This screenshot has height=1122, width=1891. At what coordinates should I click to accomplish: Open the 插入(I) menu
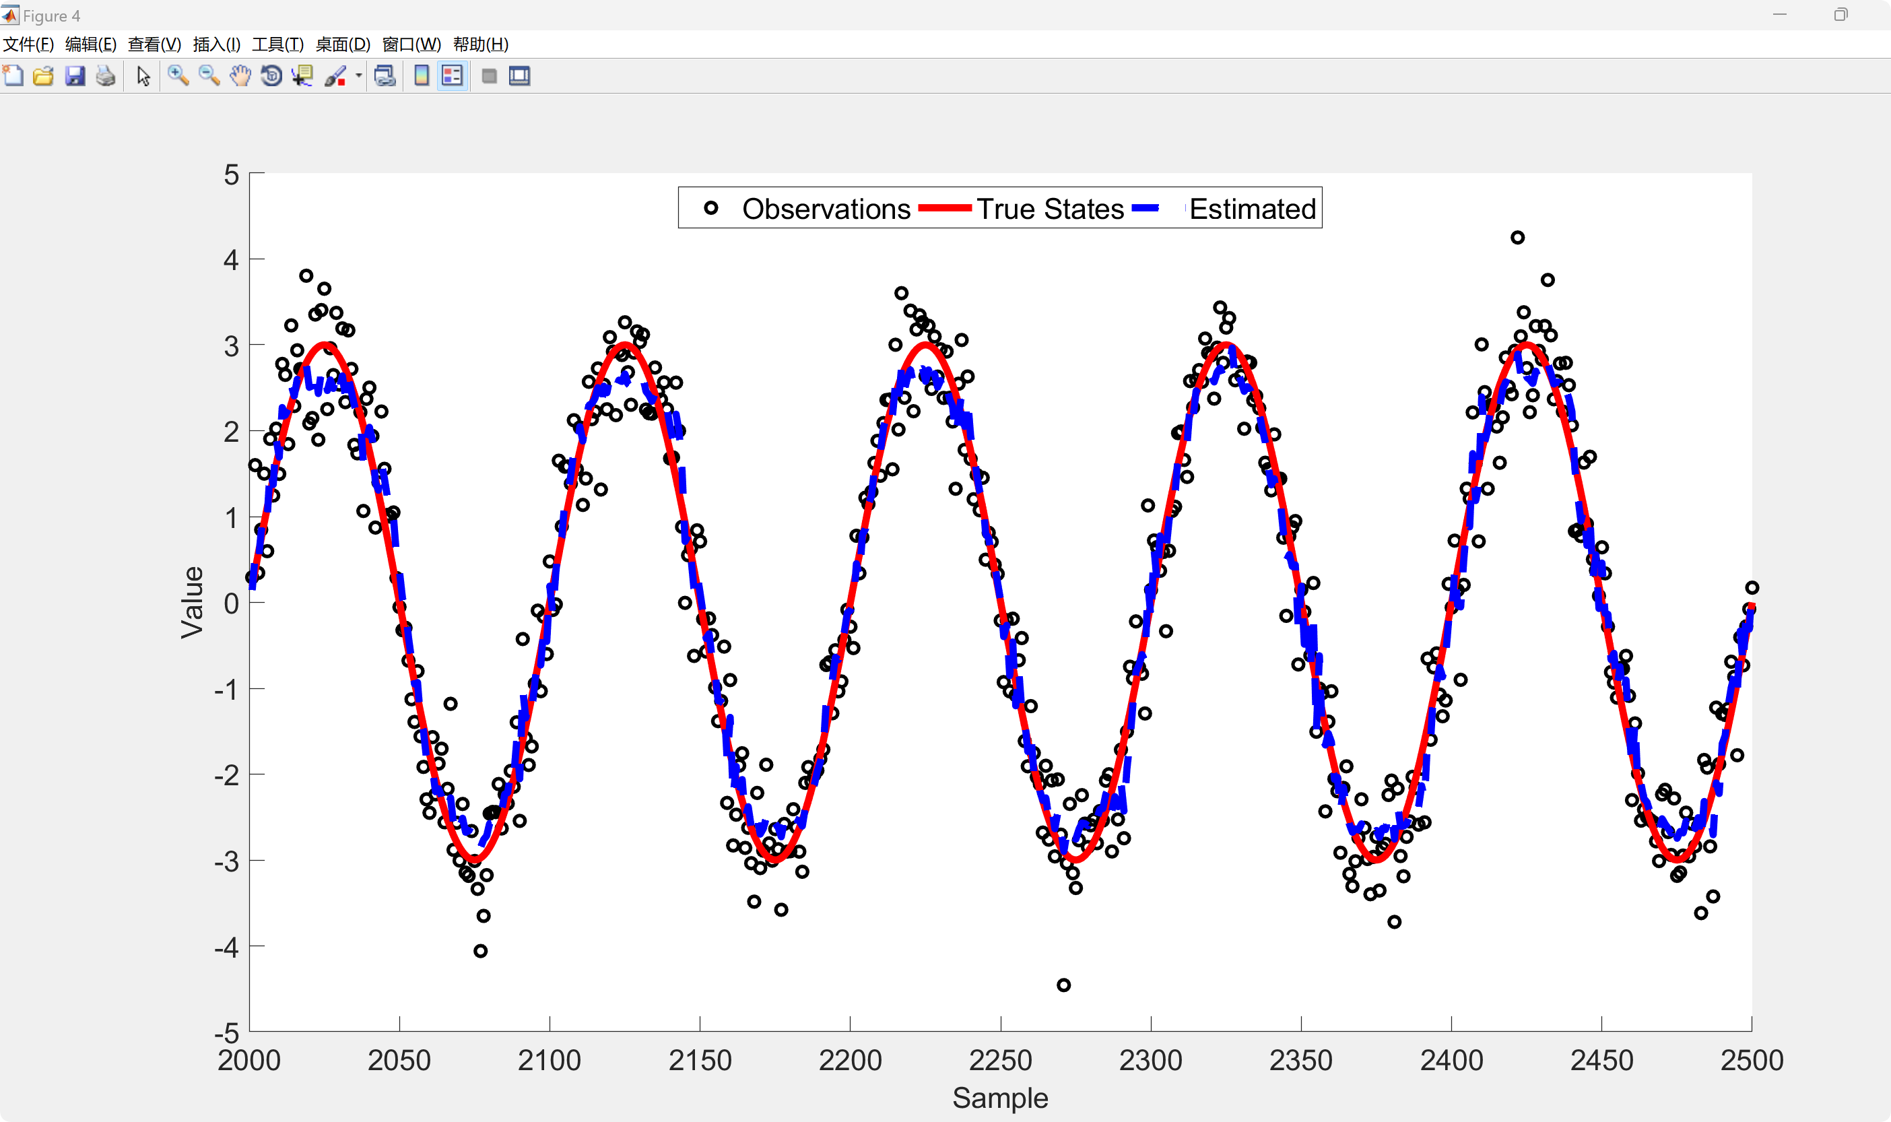point(216,44)
